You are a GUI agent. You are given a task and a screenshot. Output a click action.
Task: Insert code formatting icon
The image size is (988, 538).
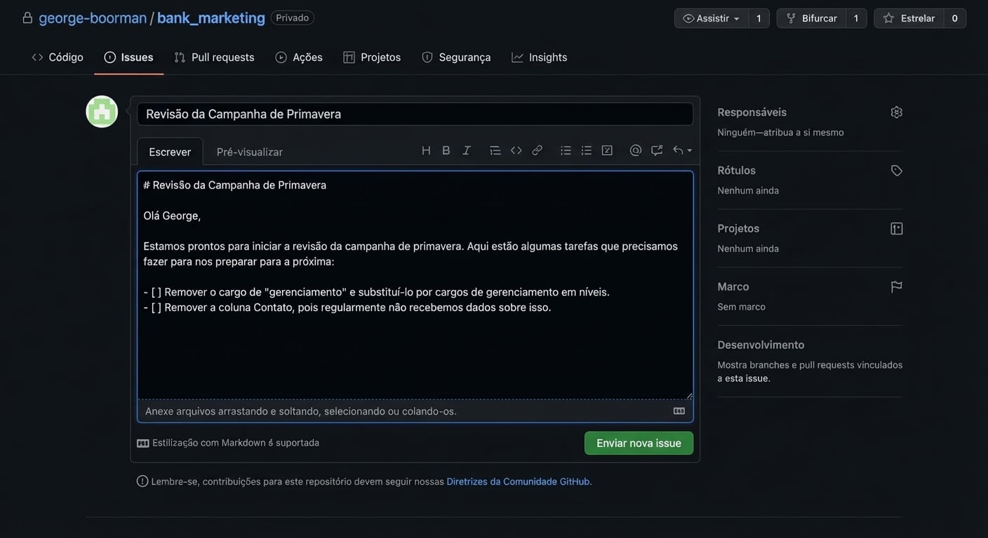point(516,151)
